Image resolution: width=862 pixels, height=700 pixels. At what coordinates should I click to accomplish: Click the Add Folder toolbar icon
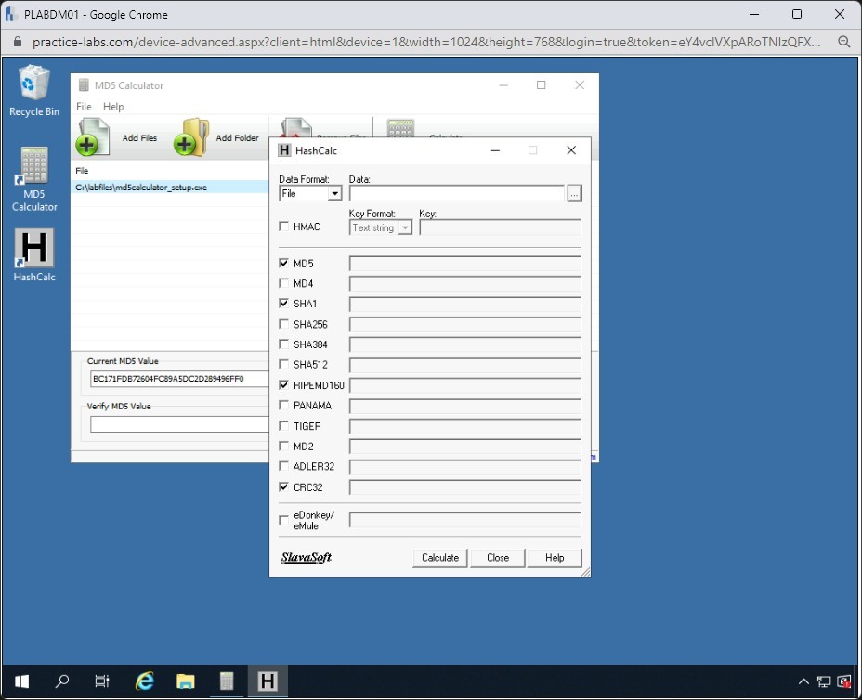pos(190,137)
